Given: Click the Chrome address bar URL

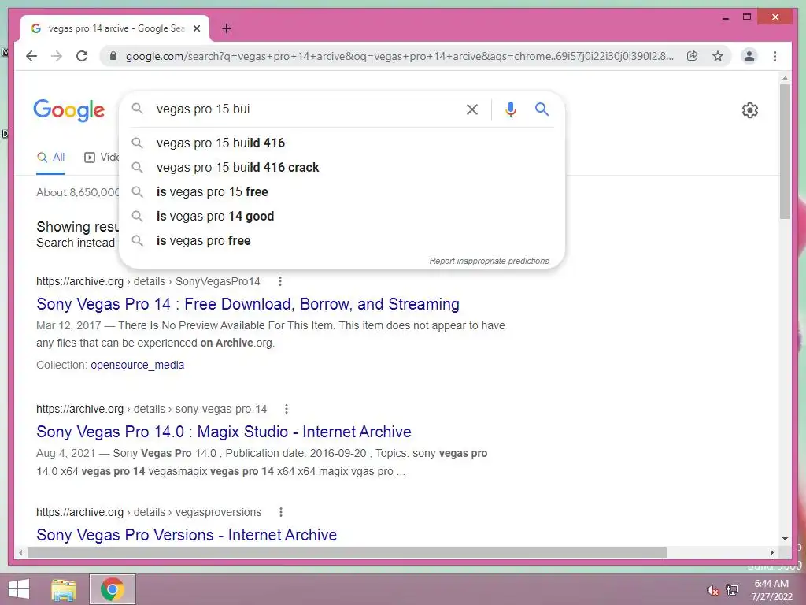Looking at the screenshot, I should coord(399,56).
